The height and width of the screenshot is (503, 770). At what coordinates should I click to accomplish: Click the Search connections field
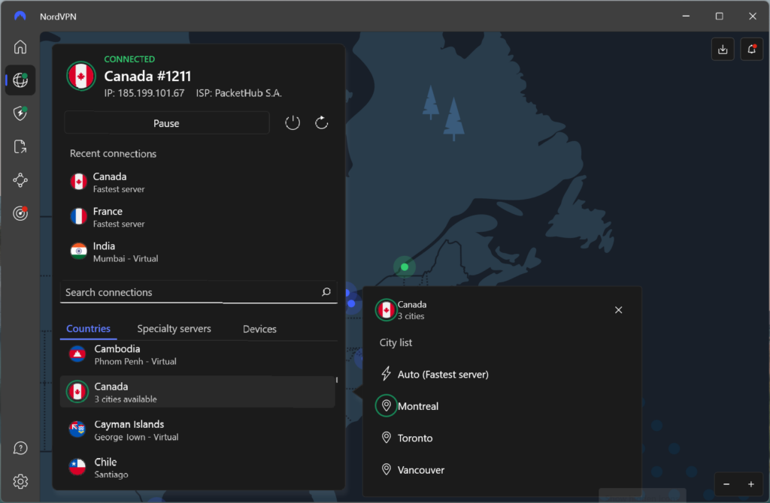point(199,292)
